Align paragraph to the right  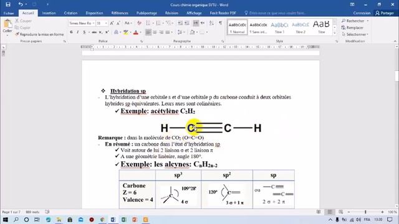tap(161, 32)
